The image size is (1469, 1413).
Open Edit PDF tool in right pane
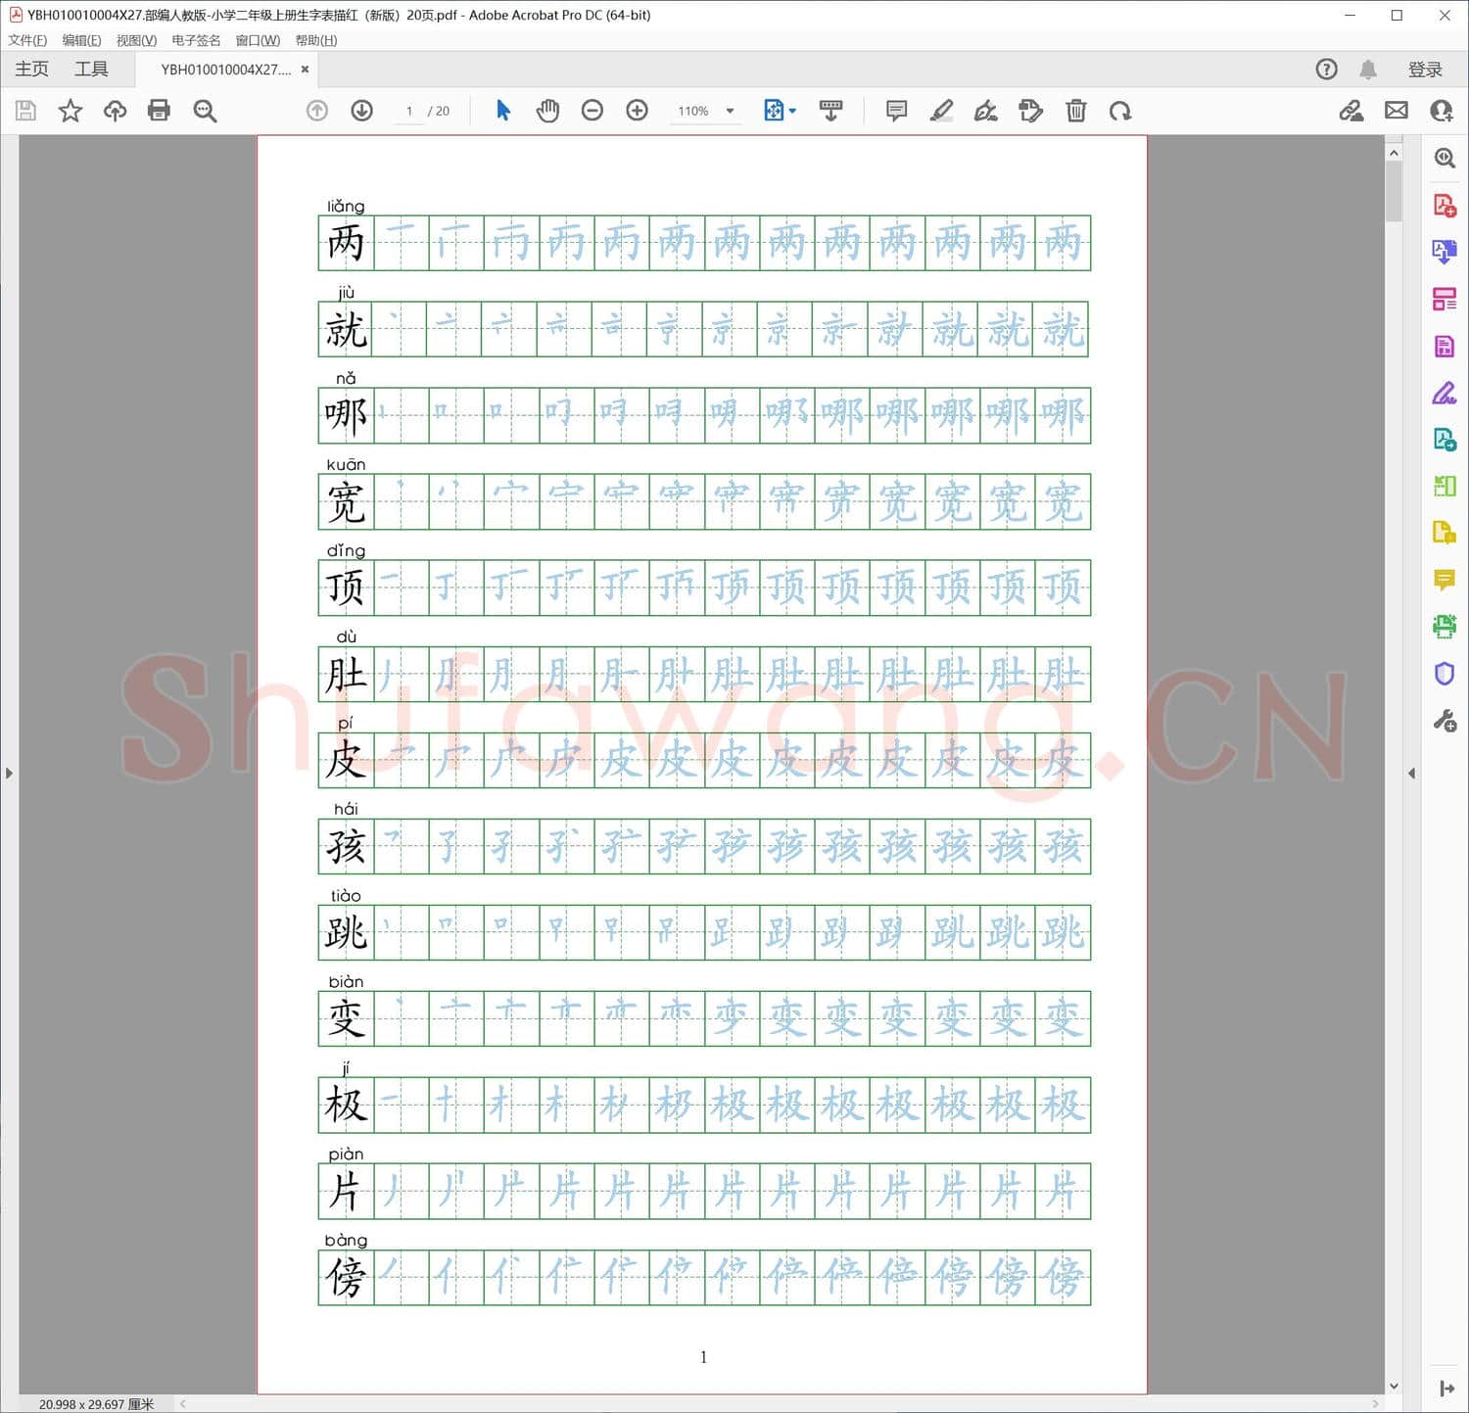point(1445,347)
